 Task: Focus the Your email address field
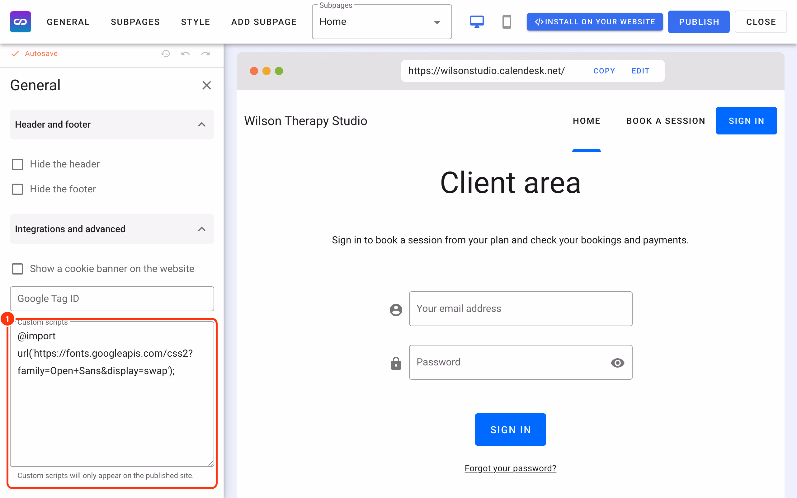tap(520, 309)
